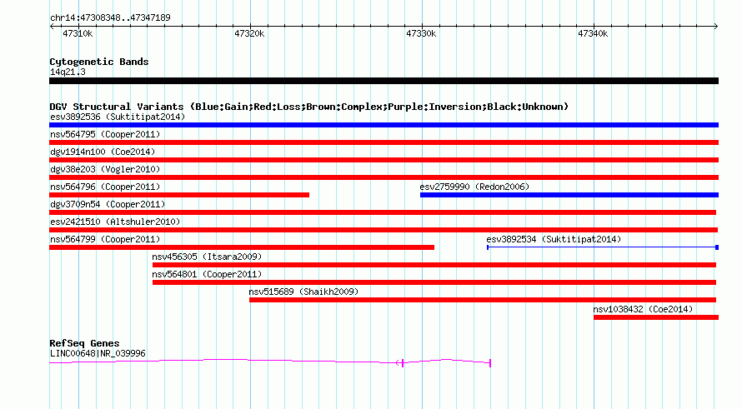
Task: Click the 47340k ruler tick label
Action: click(x=593, y=33)
